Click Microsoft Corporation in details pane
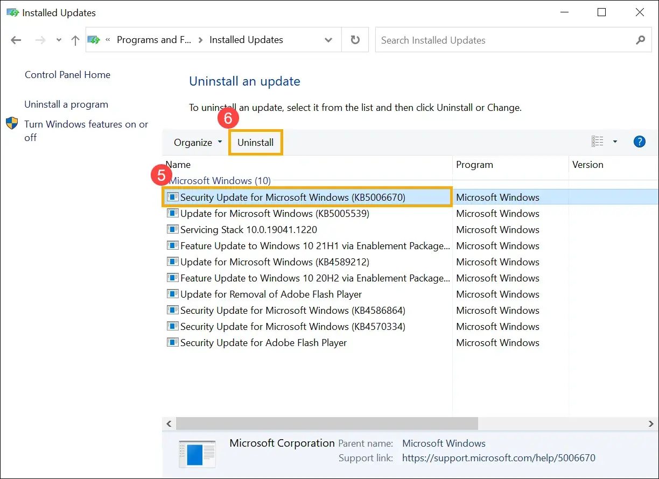 pos(282,443)
